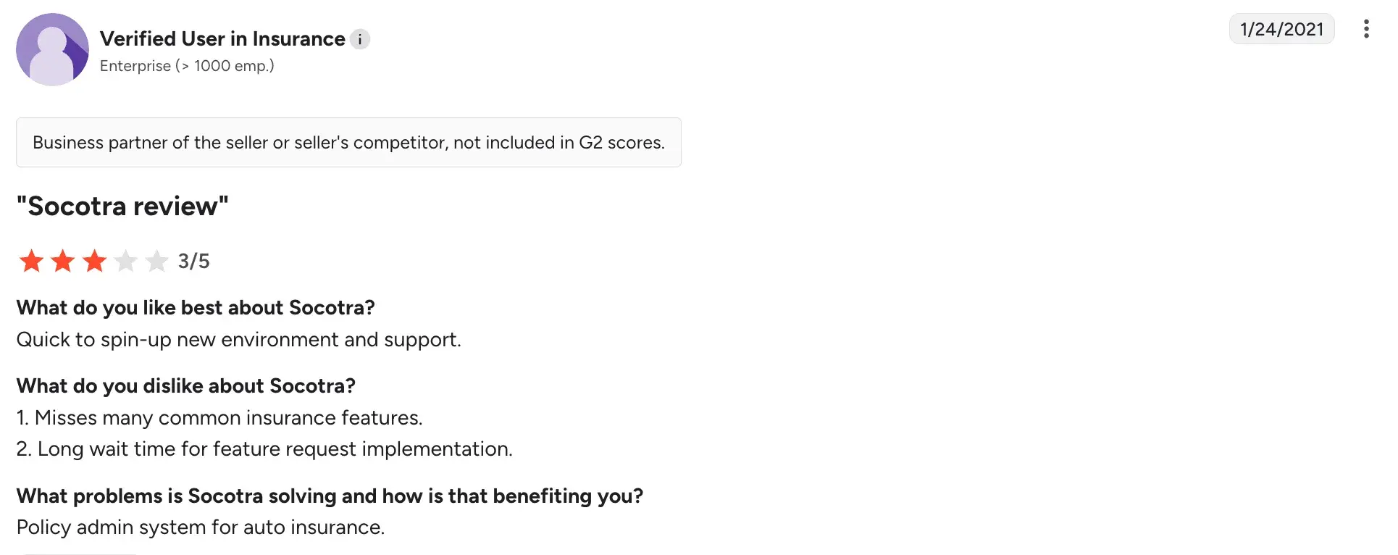This screenshot has height=555, width=1398.
Task: Click the info icon beside Verified User
Action: coord(360,39)
